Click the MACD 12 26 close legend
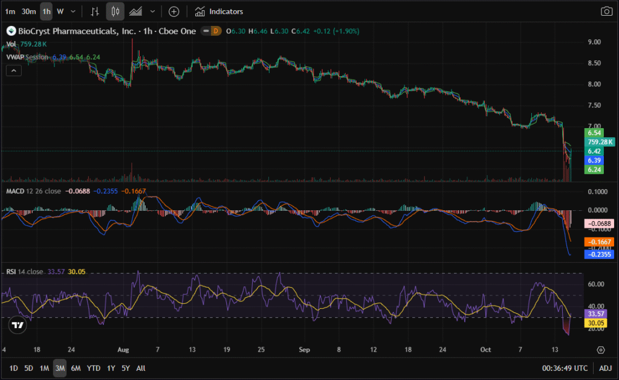The width and height of the screenshot is (619, 380). [33, 191]
